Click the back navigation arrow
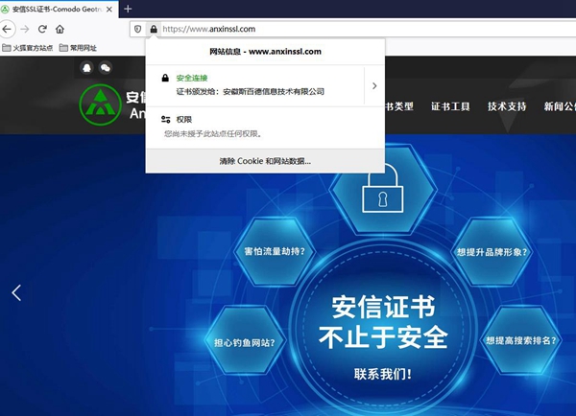 pos(9,29)
